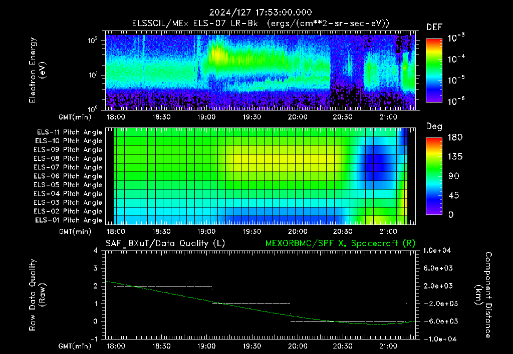513x354 pixels.
Task: Select the ELS-08 Pitch Angle row label
Action: (68, 158)
